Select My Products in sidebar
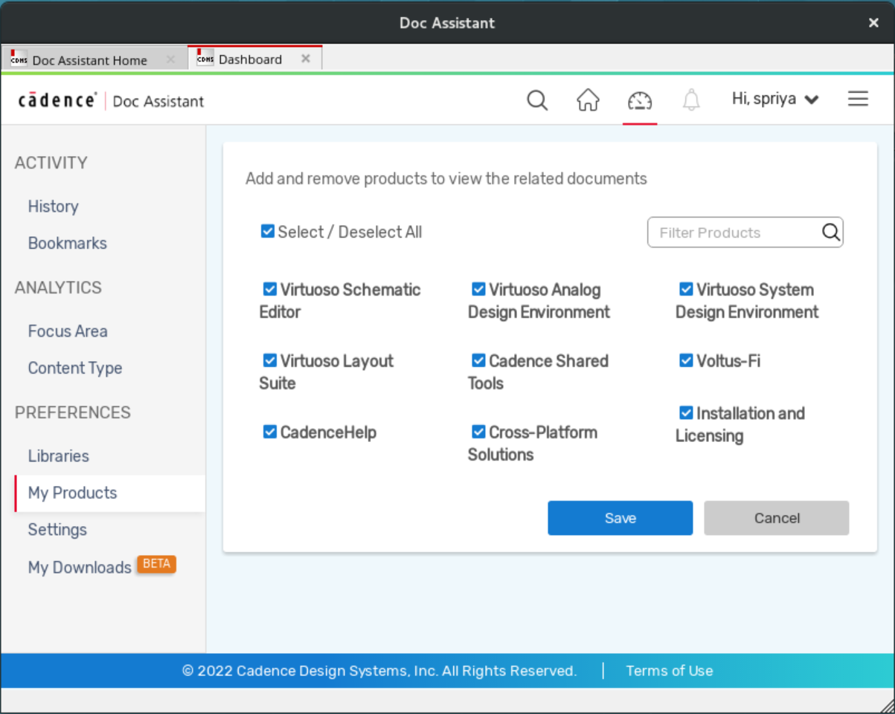Viewport: 895px width, 714px height. pyautogui.click(x=110, y=493)
